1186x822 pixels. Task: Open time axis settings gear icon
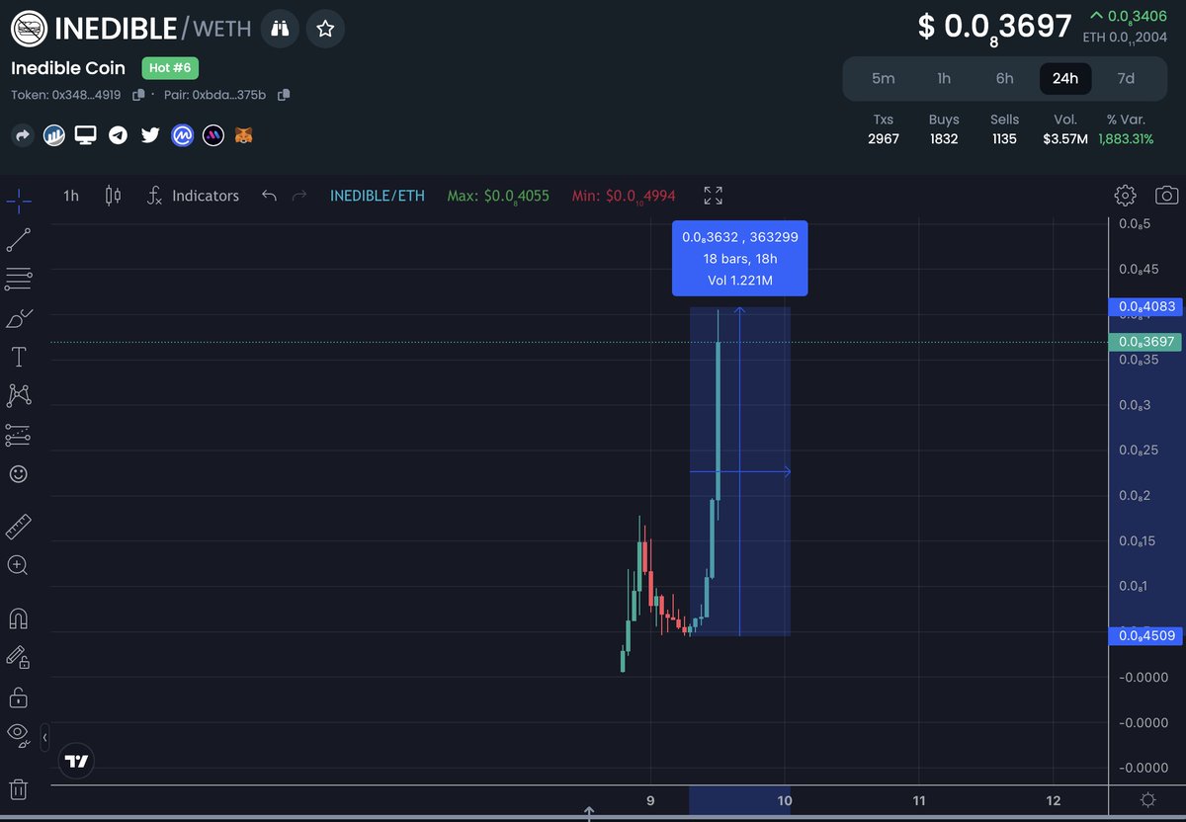click(x=1147, y=799)
